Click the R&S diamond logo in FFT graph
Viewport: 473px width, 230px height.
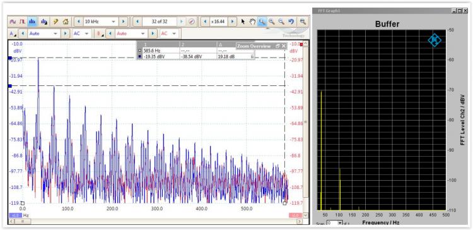pos(435,40)
